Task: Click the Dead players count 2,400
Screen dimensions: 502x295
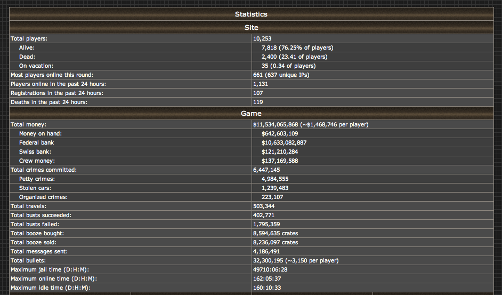Action: pyautogui.click(x=269, y=57)
